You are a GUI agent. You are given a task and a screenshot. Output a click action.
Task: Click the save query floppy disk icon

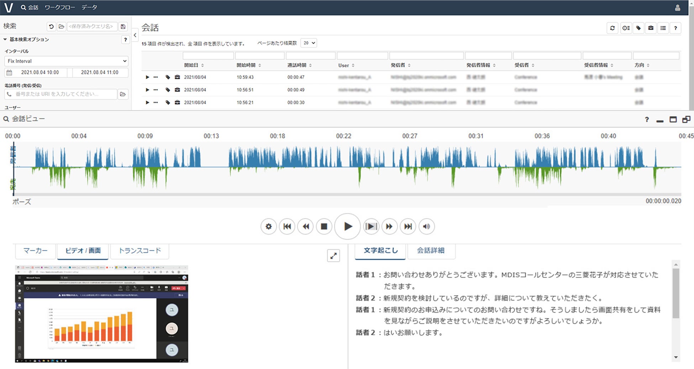[x=123, y=27]
